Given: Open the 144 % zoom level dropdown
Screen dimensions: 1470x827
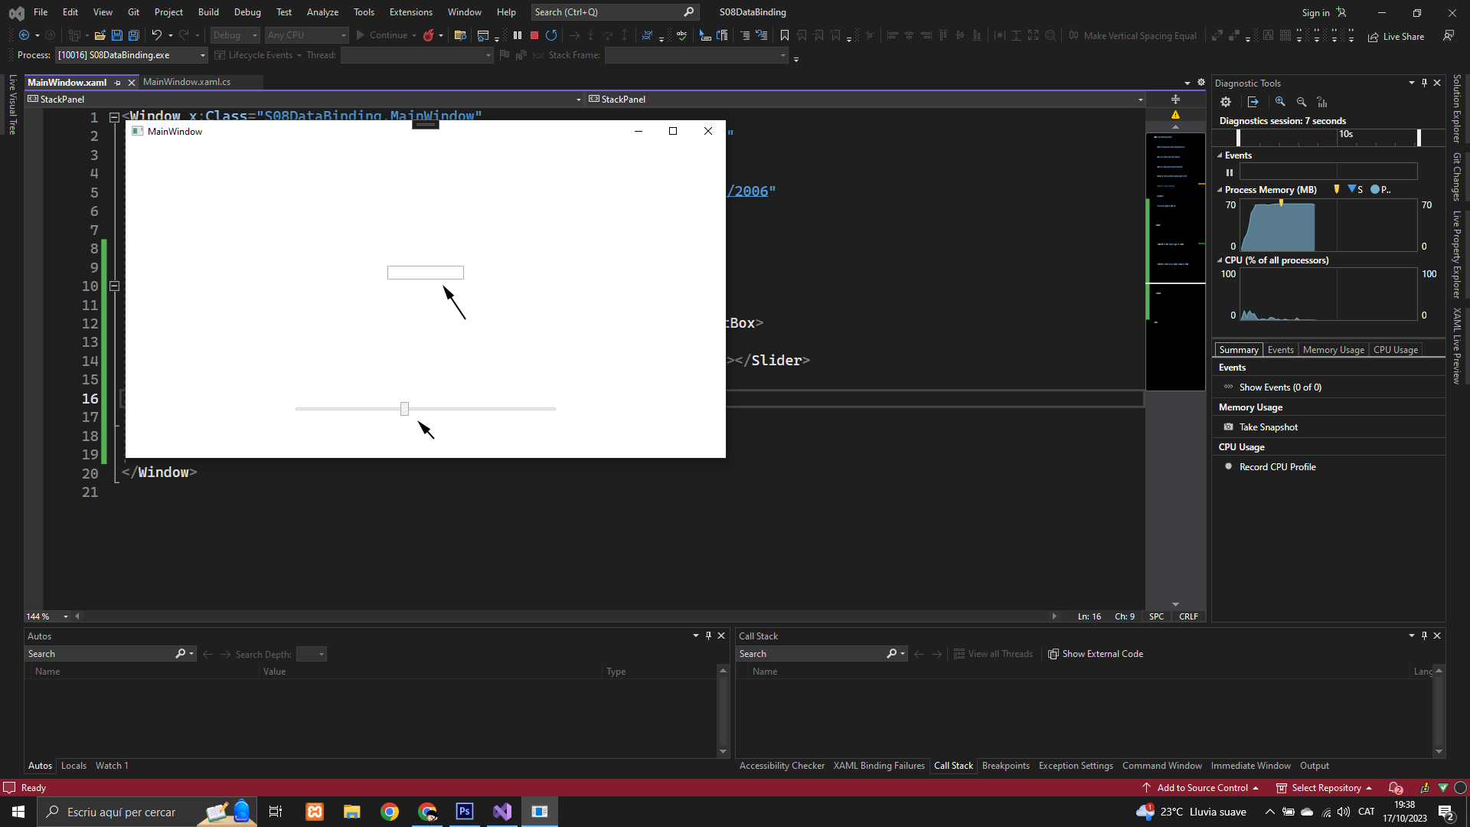Looking at the screenshot, I should point(66,616).
